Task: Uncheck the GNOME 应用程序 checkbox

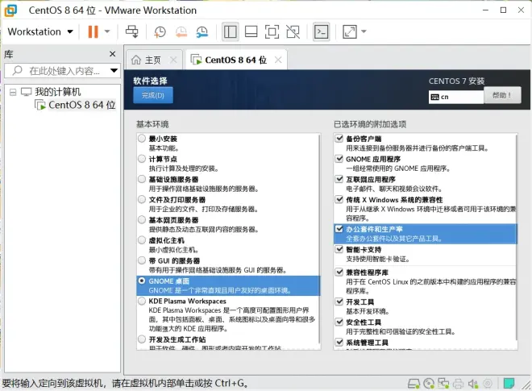Action: pos(339,159)
